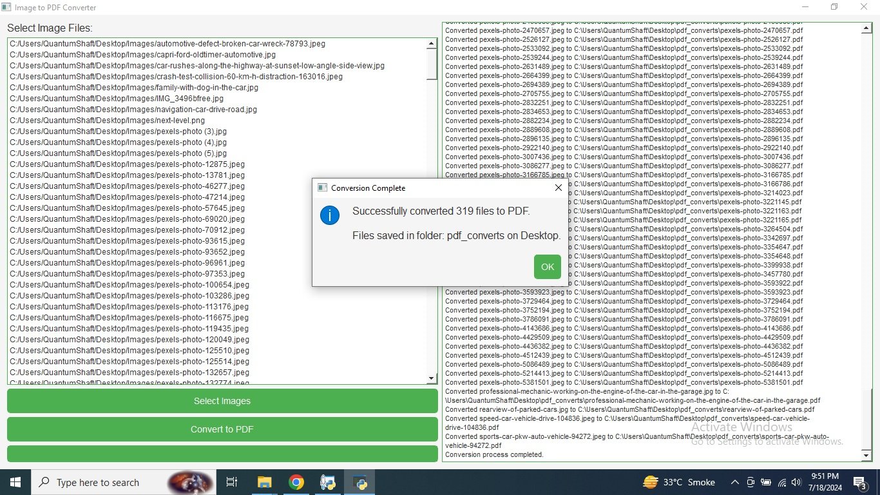Screen dimensions: 880x495
Task: Click the Wi-Fi network tray icon
Action: point(782,482)
